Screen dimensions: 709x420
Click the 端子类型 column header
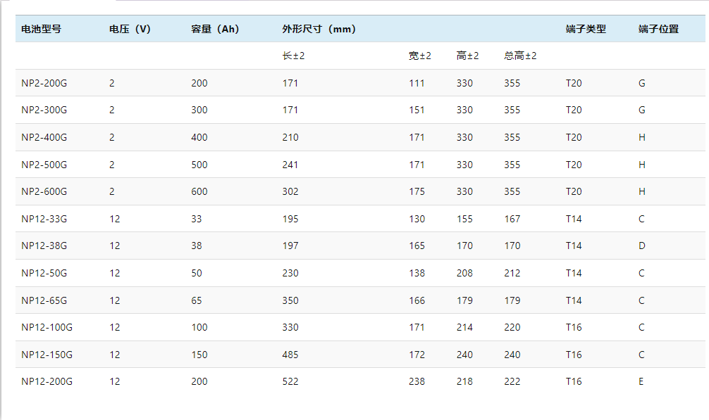(x=586, y=29)
